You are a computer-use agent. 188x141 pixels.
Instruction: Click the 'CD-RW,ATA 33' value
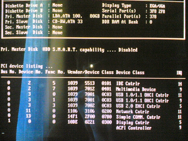(68, 21)
